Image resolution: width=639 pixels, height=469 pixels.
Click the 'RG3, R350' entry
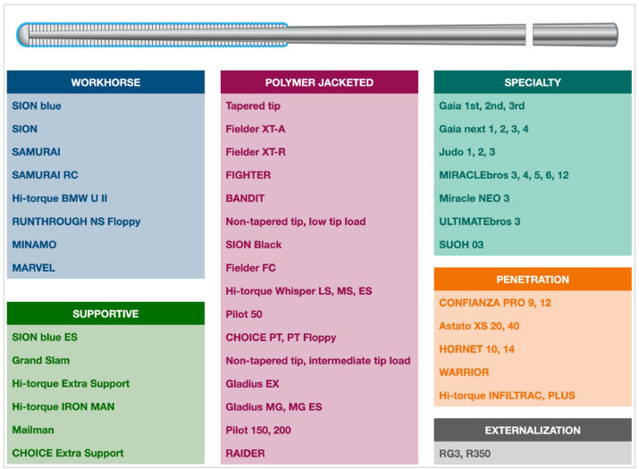click(x=465, y=454)
